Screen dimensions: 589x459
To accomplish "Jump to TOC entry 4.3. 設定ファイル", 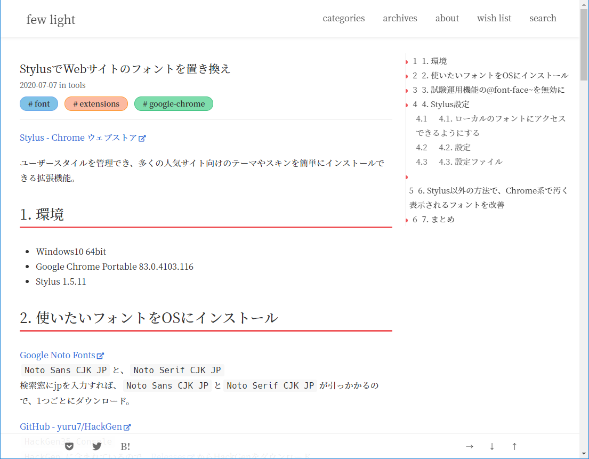I will (459, 162).
